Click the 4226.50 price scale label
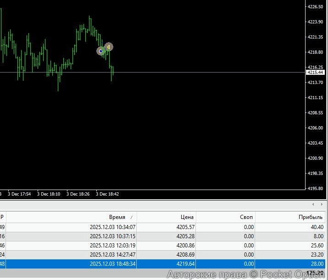This screenshot has width=328, height=280. [x=316, y=6]
